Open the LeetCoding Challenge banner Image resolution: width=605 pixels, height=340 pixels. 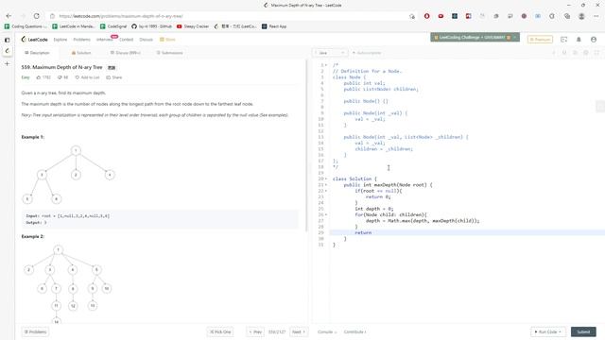(x=475, y=38)
